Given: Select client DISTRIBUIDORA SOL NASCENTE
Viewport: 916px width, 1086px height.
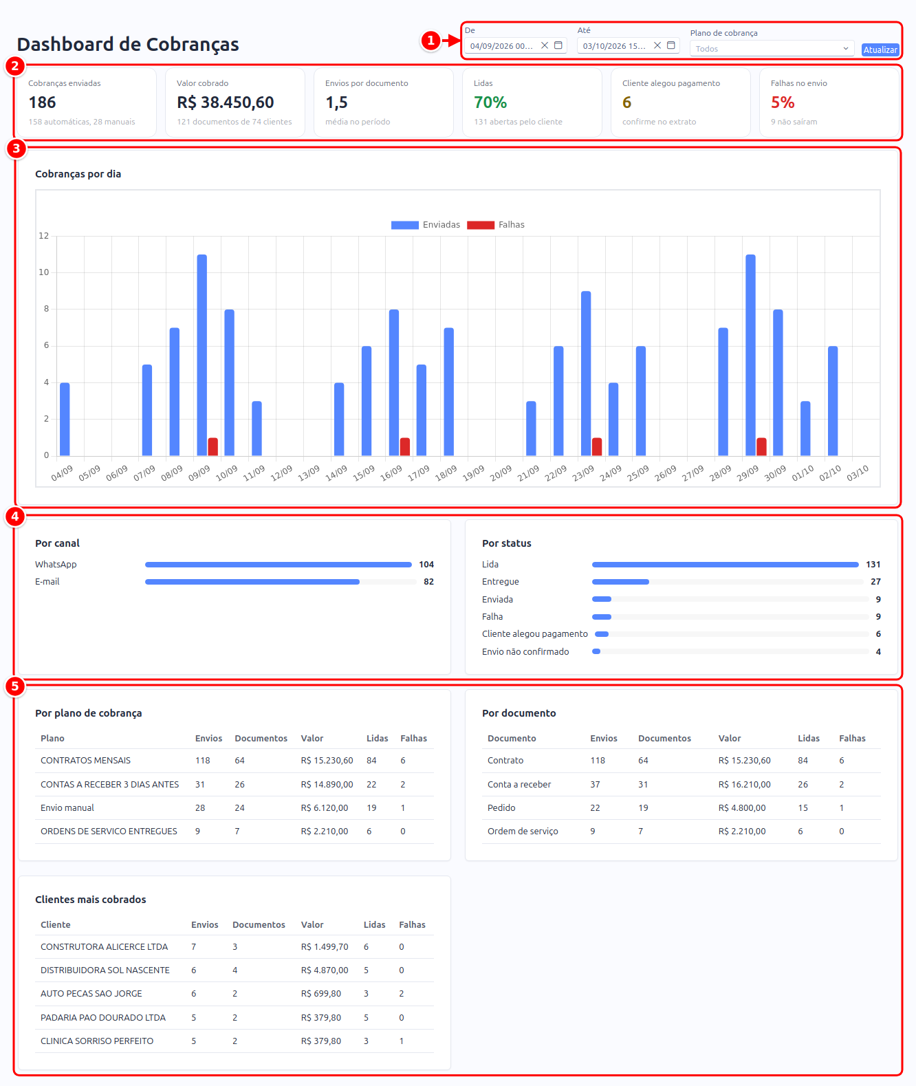Looking at the screenshot, I should click(x=235, y=970).
